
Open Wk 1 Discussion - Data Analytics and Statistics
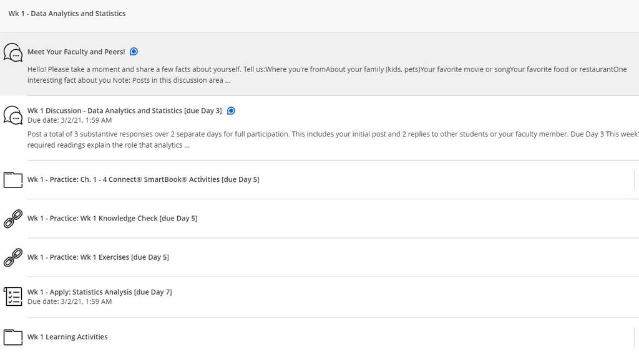[x=125, y=111]
